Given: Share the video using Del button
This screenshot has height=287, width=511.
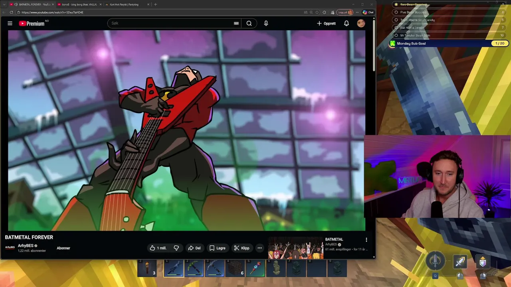Looking at the screenshot, I should (194, 248).
